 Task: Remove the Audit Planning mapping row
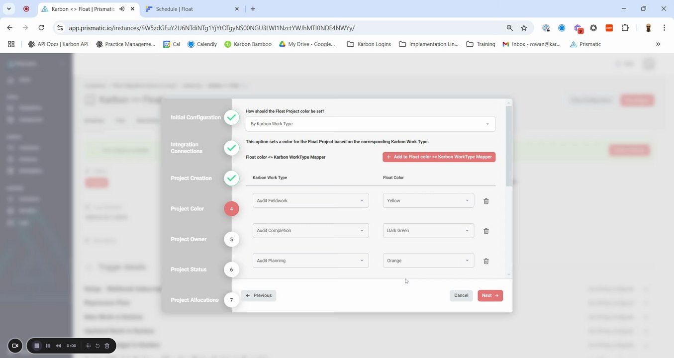[x=486, y=261]
